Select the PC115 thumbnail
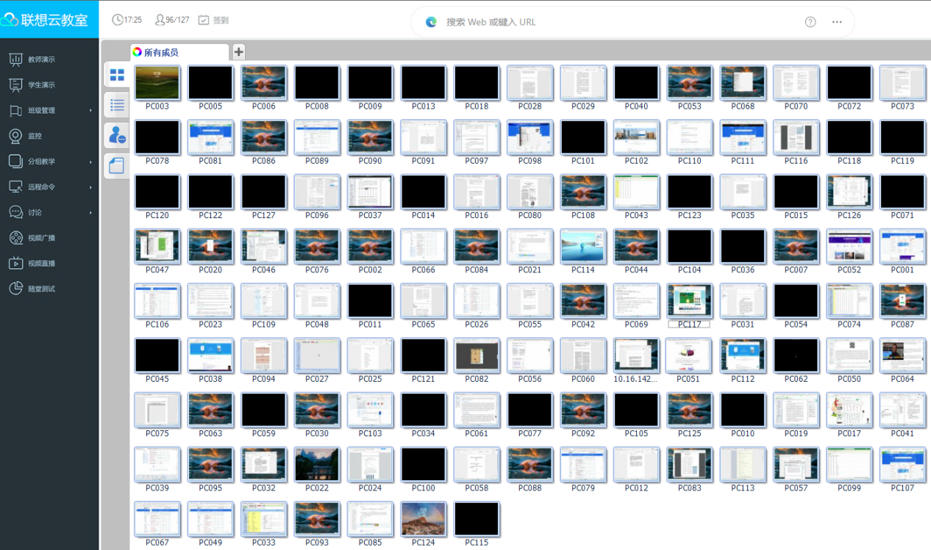The height and width of the screenshot is (550, 931). [x=477, y=519]
